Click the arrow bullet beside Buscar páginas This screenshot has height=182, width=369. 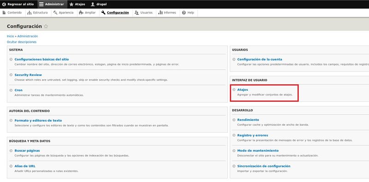click(11, 151)
